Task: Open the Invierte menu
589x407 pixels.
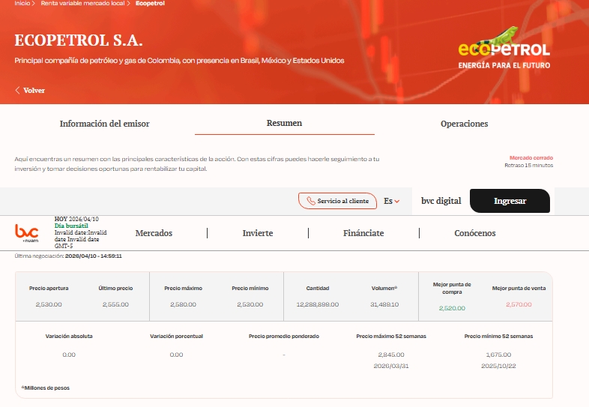Action: (x=258, y=233)
